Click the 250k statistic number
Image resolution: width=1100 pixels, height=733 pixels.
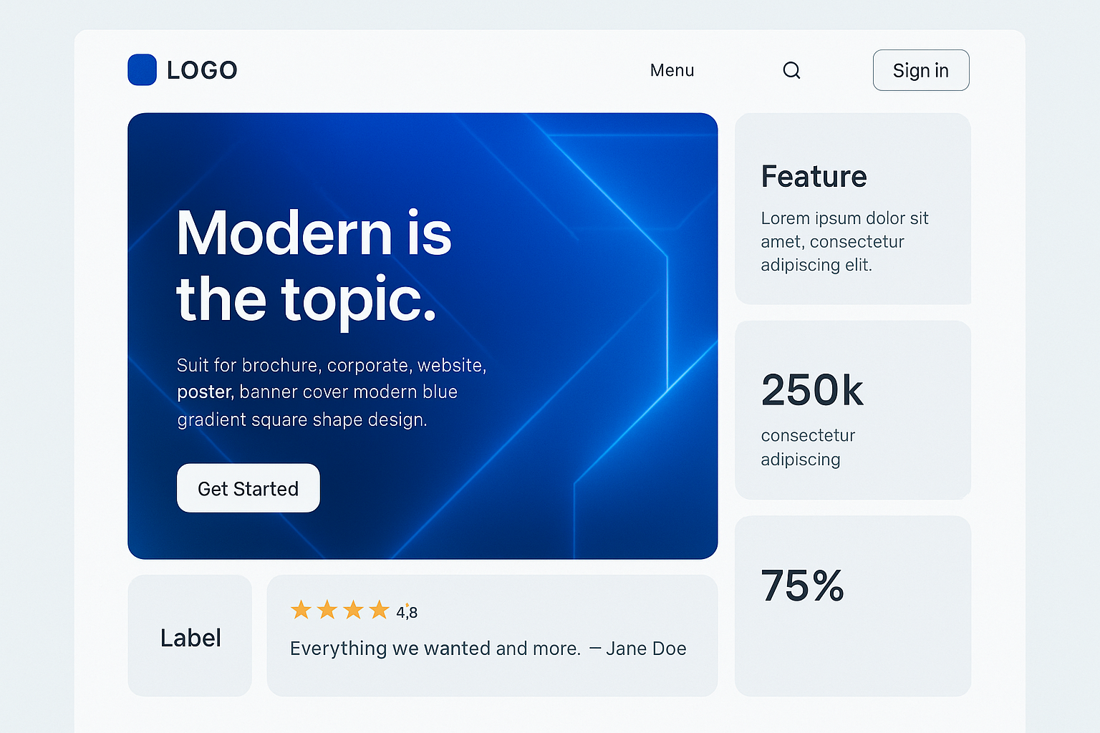(x=812, y=390)
